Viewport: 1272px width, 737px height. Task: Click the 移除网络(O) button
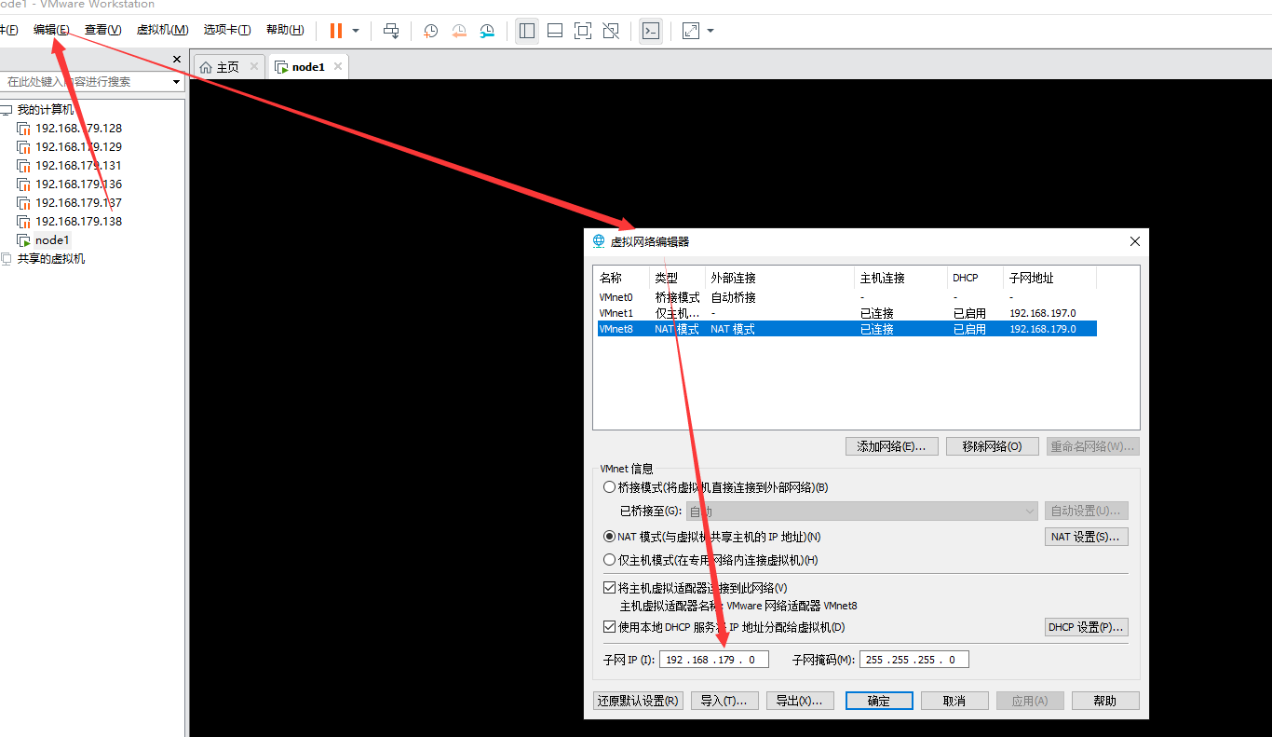pos(993,446)
